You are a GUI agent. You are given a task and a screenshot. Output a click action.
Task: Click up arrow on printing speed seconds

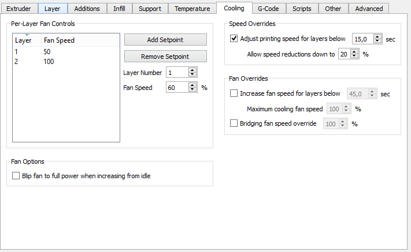click(x=377, y=36)
